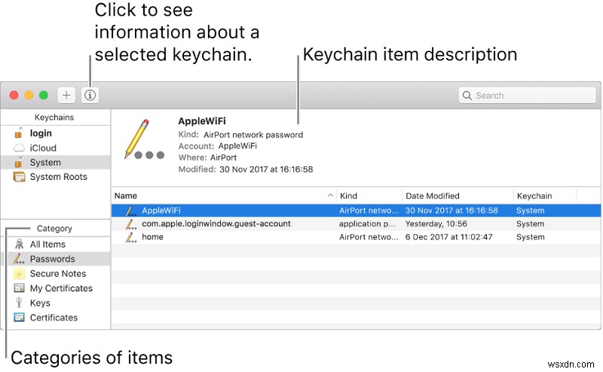603x372 pixels.
Task: Select the iCloud keychain
Action: pyautogui.click(x=42, y=148)
